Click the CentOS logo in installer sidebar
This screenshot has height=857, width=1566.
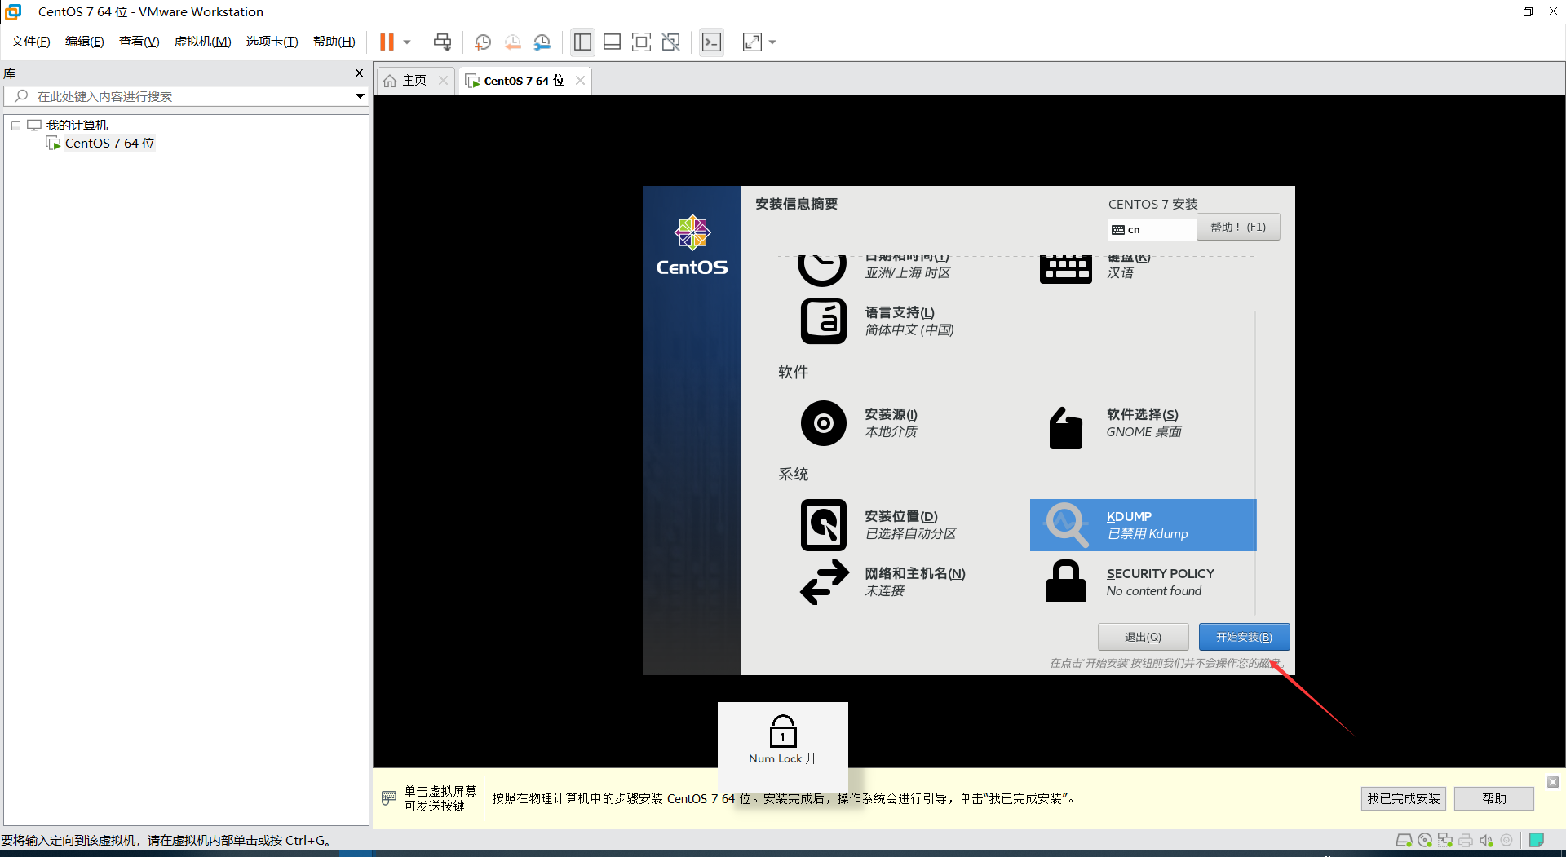click(x=692, y=245)
